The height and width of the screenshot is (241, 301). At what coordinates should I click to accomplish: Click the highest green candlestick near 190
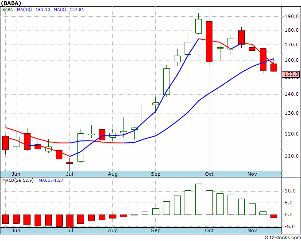coord(198,26)
